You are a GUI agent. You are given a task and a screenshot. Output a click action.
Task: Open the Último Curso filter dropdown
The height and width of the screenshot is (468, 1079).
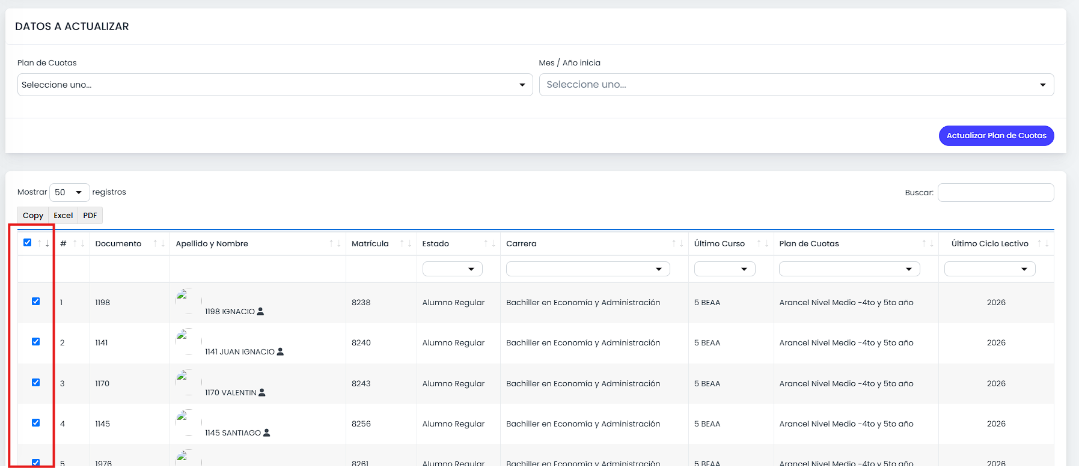click(x=724, y=269)
